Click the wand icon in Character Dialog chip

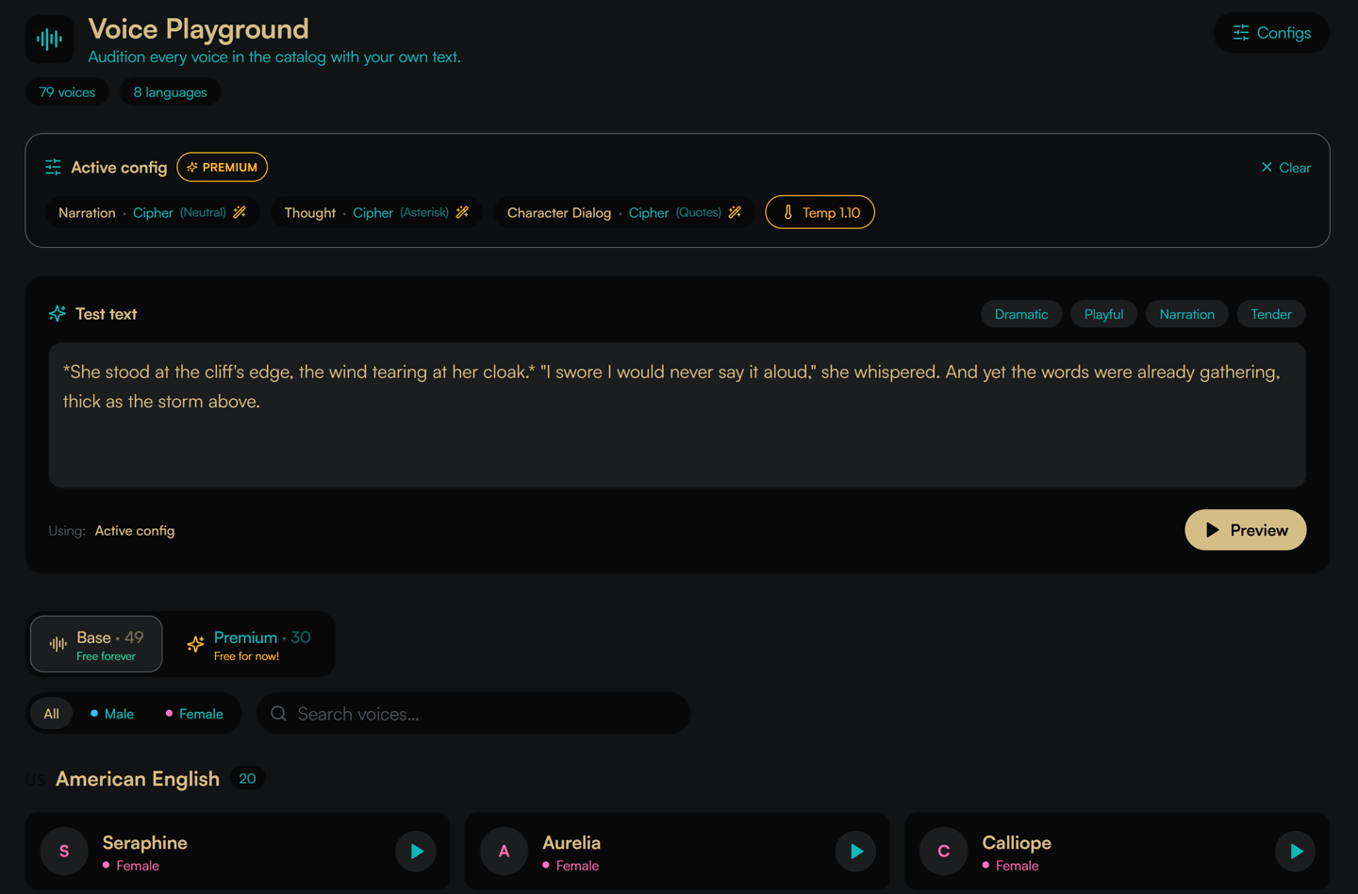pyautogui.click(x=735, y=212)
